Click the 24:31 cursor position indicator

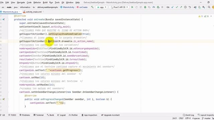tap(175, 118)
